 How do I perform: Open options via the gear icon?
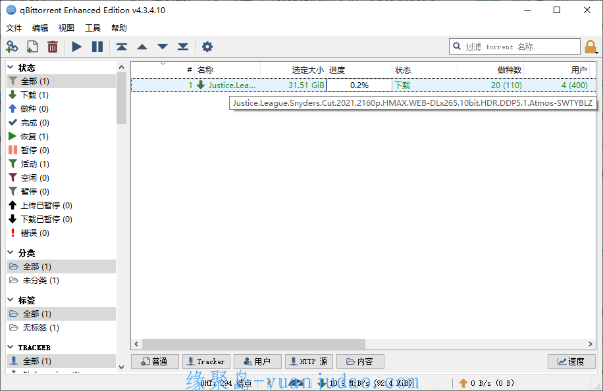(207, 47)
